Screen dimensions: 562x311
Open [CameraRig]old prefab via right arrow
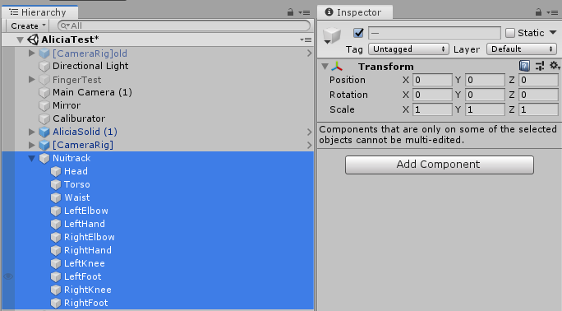[x=309, y=53]
